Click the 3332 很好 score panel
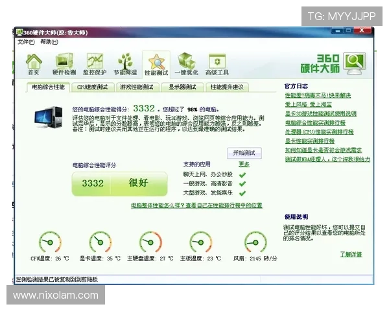Image resolution: width=389 pixels, height=311 pixels. (x=119, y=184)
